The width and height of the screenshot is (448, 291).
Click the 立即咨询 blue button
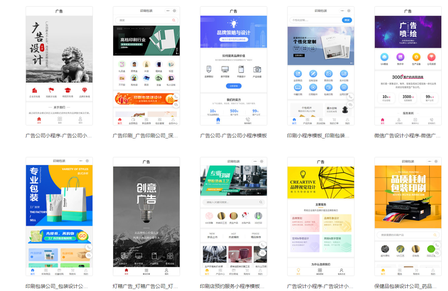click(234, 86)
